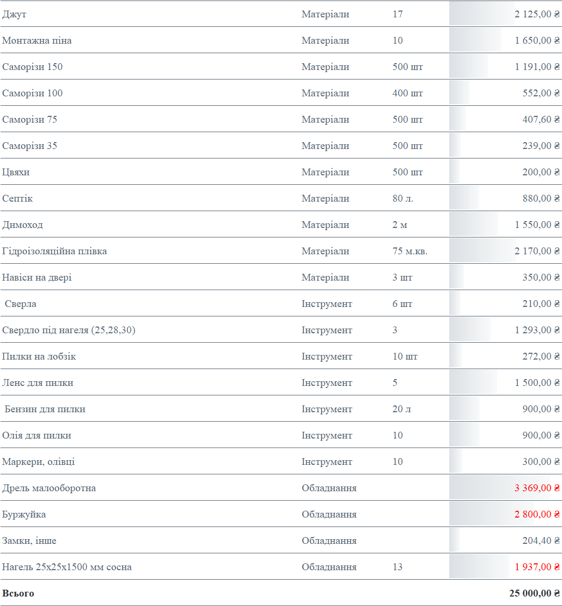
Task: Select the 'Буржуйка' row name
Action: click(x=24, y=514)
